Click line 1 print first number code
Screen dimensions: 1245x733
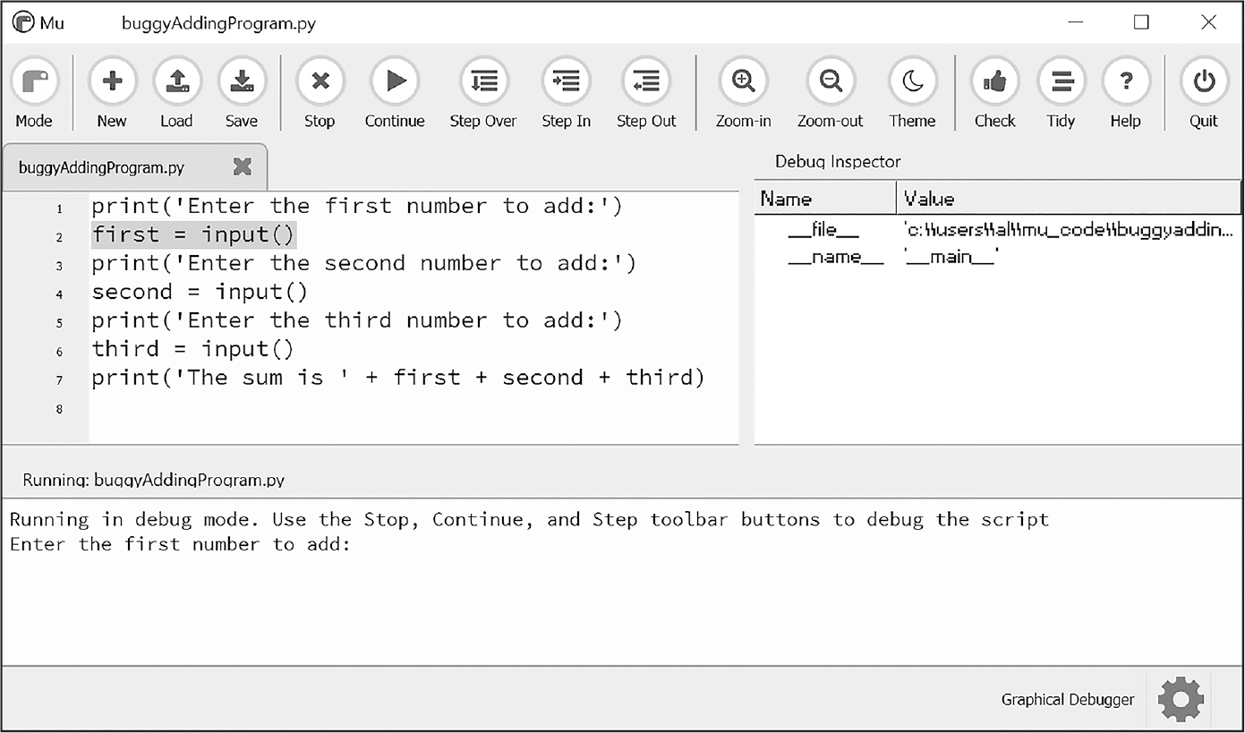(356, 206)
